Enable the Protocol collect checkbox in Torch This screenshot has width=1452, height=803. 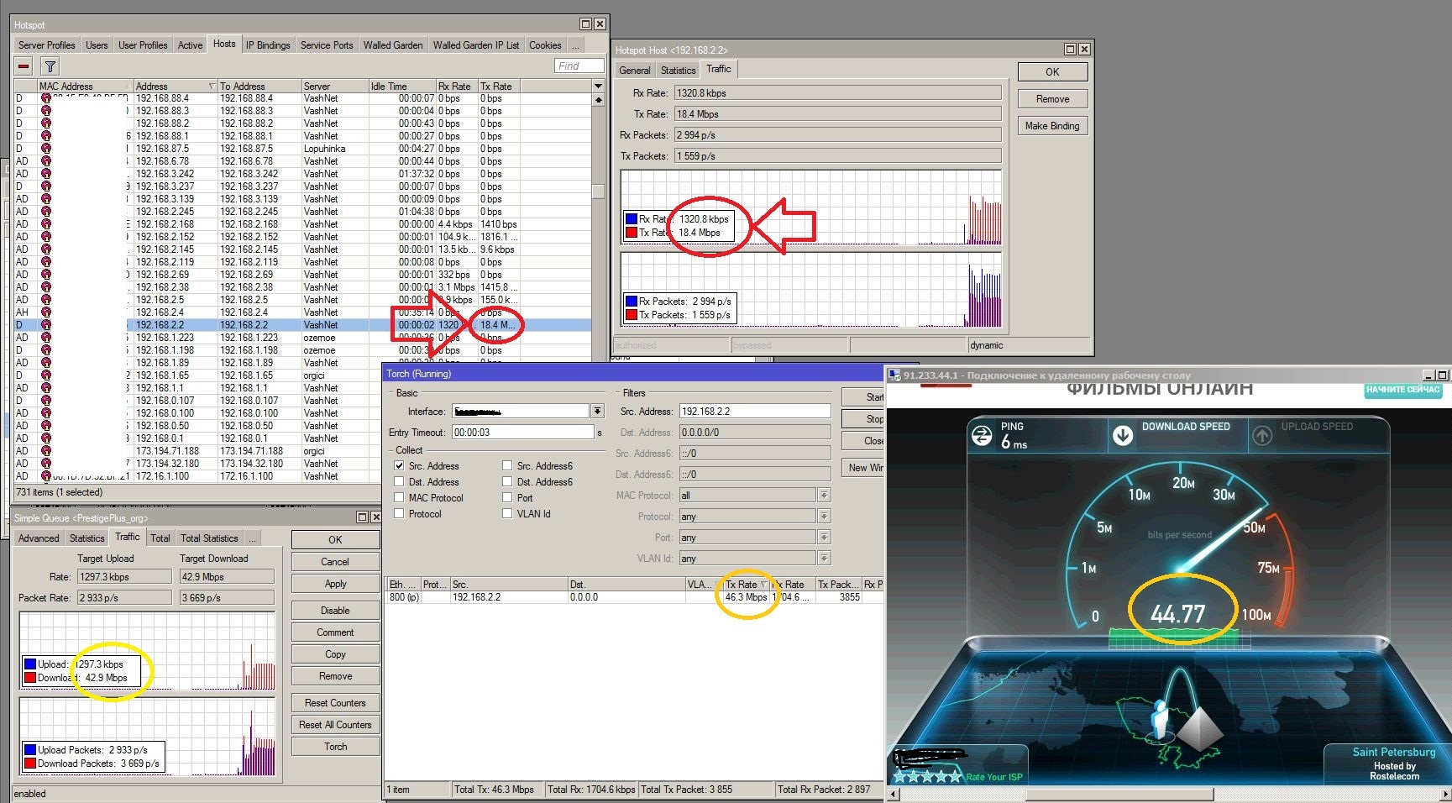[400, 513]
